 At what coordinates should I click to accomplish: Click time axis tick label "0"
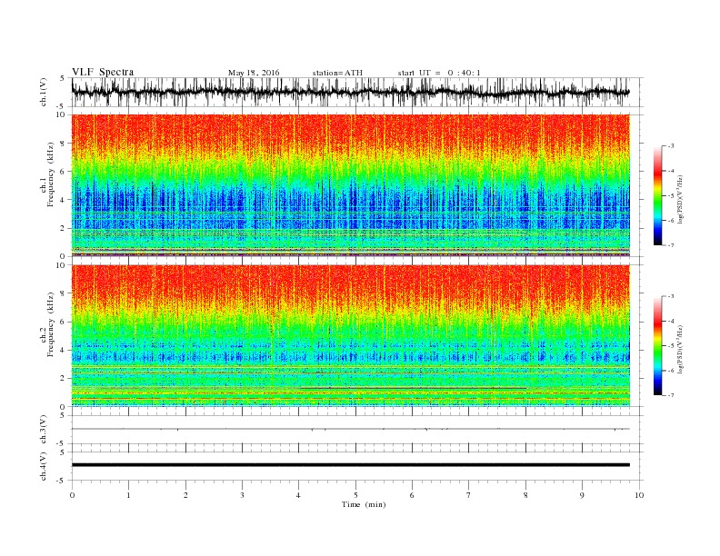pyautogui.click(x=72, y=495)
